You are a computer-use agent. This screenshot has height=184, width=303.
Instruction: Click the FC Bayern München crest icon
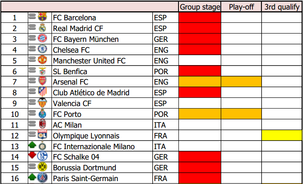coord(43,39)
